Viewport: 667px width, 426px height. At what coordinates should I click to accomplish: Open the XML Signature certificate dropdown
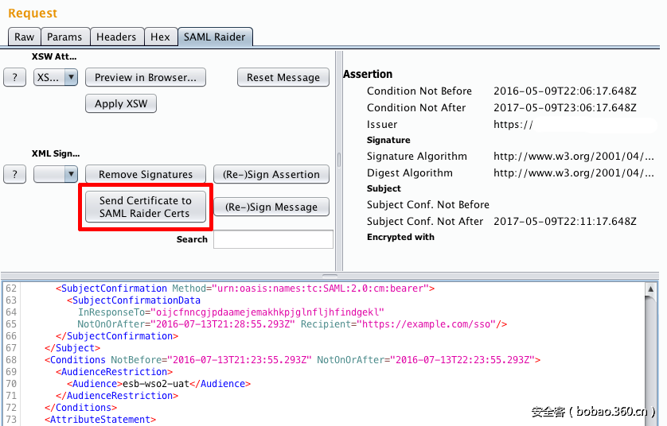click(x=56, y=174)
